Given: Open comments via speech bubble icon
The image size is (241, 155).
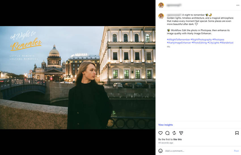Looking at the screenshot, I should 167,133.
